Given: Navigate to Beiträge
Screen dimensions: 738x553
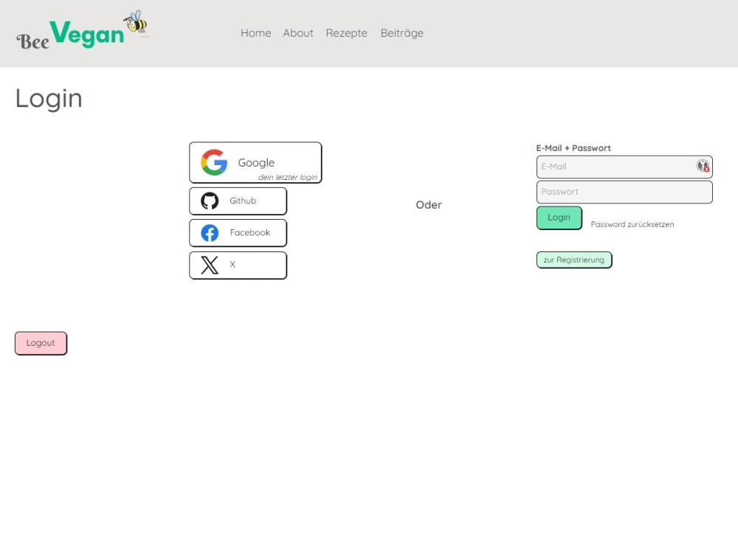Looking at the screenshot, I should coord(402,33).
